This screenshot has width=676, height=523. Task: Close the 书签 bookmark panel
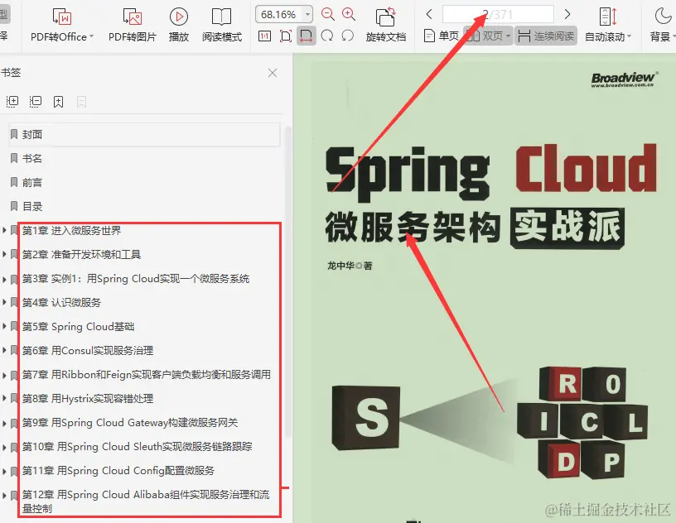(273, 73)
